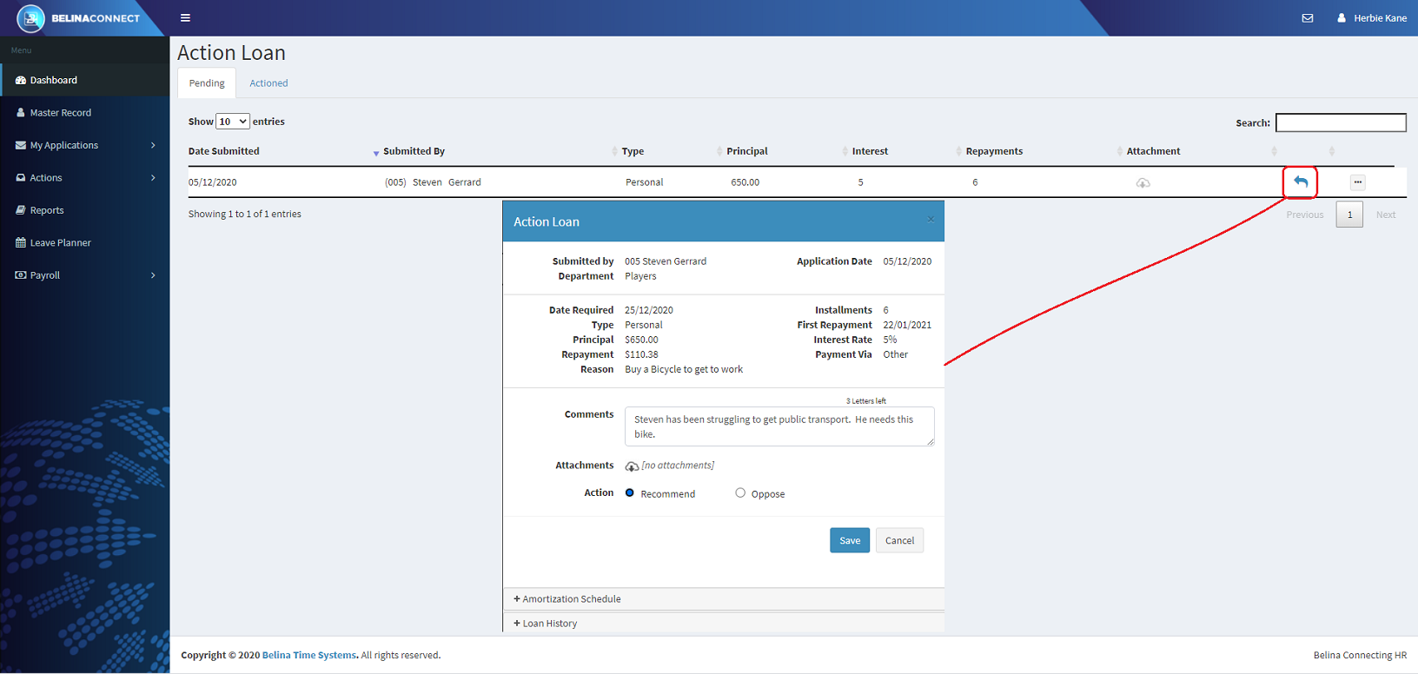Image resolution: width=1418 pixels, height=674 pixels.
Task: Click the Previous pagination button
Action: click(x=1305, y=215)
